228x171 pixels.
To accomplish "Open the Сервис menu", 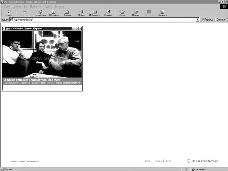I will pyautogui.click(x=48, y=6).
